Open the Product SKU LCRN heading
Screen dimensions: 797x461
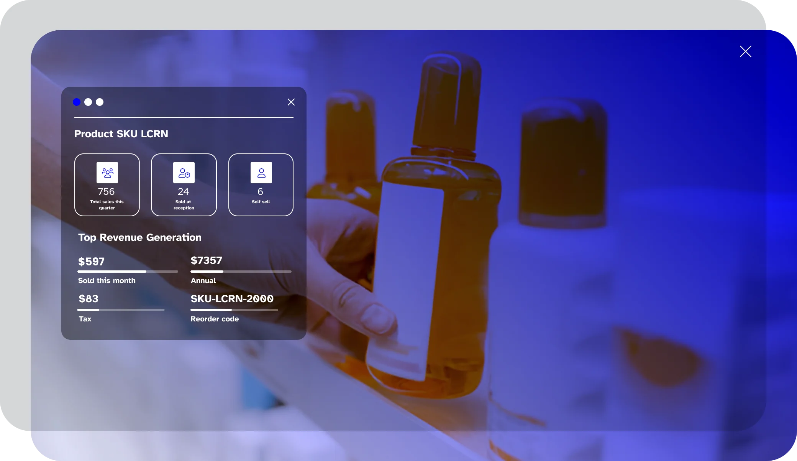pyautogui.click(x=121, y=134)
